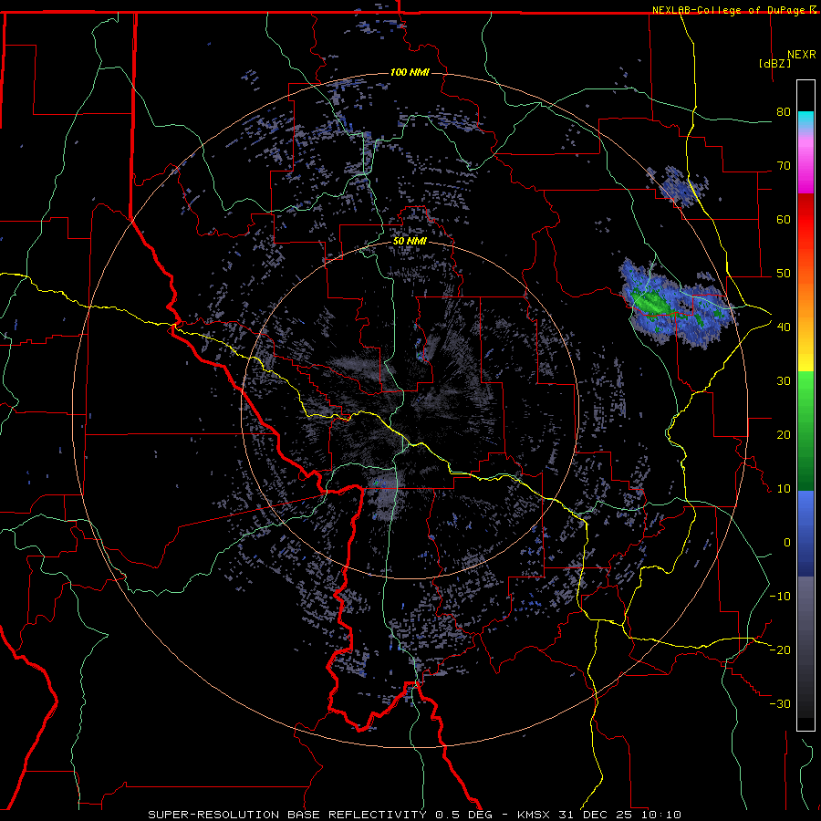
Task: Click the Super-Resolution Base Reflectivity caption
Action: (415, 815)
